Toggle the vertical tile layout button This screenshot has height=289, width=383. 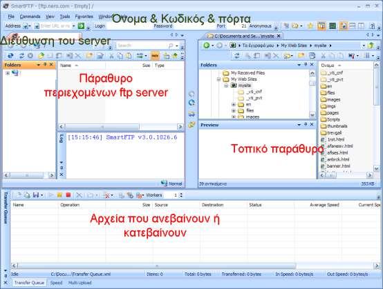point(362,26)
